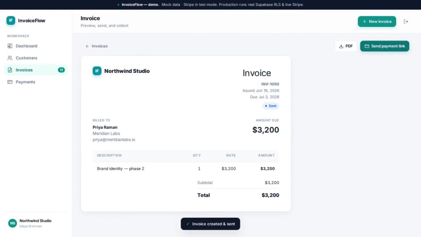Click the RATE column header
The width and height of the screenshot is (421, 237).
[x=231, y=155]
